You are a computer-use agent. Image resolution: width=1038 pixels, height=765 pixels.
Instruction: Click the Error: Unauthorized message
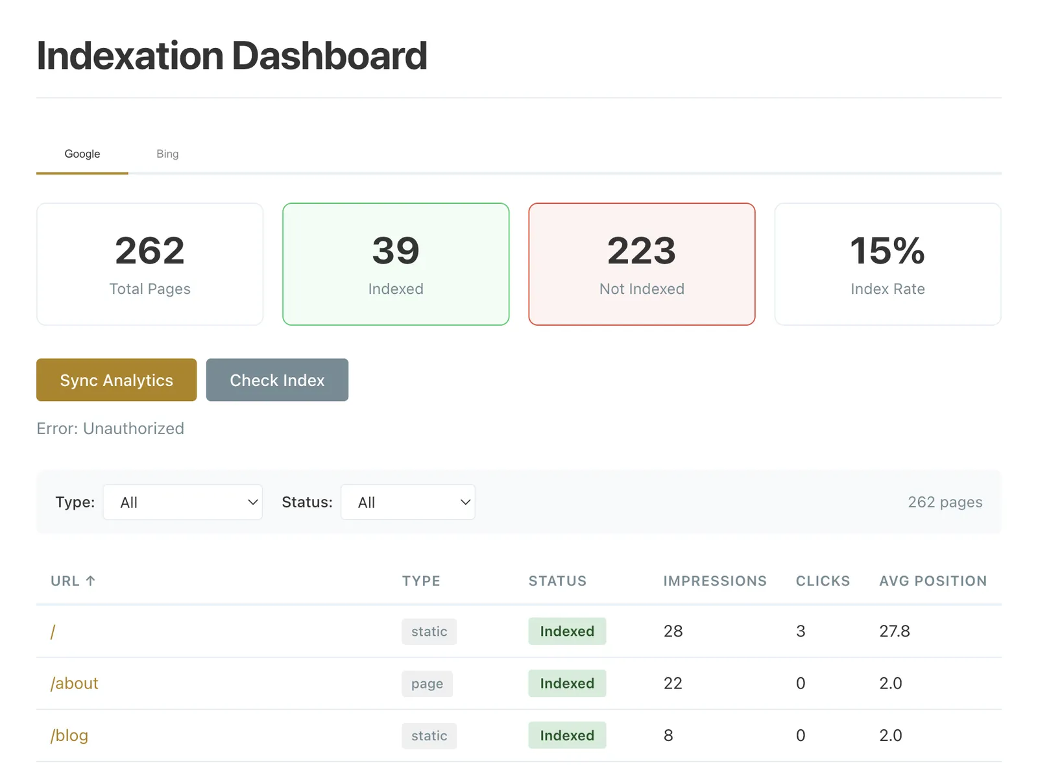tap(110, 428)
